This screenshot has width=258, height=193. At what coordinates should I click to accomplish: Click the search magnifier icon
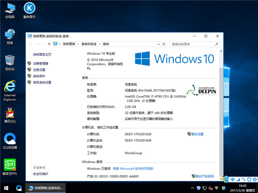[x=217, y=44]
